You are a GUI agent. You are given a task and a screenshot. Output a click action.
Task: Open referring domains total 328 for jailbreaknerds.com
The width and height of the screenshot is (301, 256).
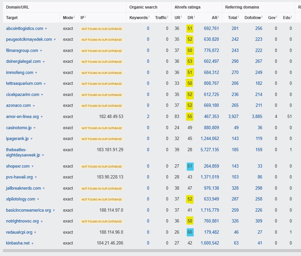point(235,188)
